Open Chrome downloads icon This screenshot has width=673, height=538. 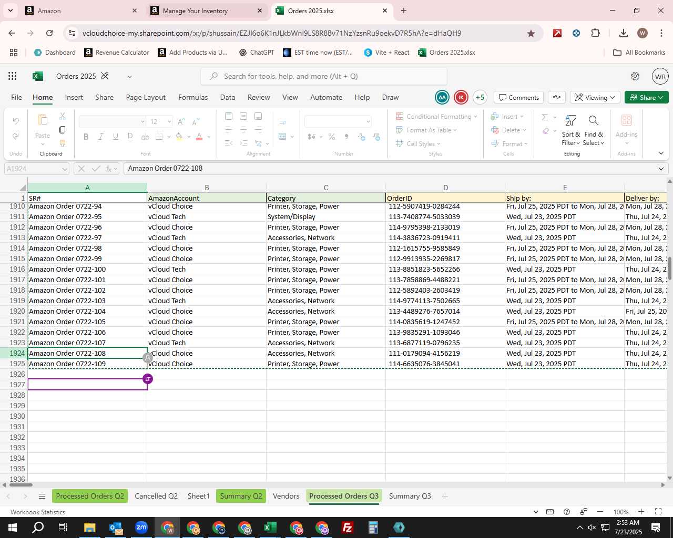click(x=624, y=33)
